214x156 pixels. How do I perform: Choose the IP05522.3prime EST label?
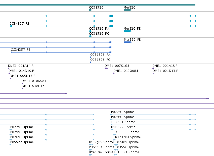[x=22, y=142]
